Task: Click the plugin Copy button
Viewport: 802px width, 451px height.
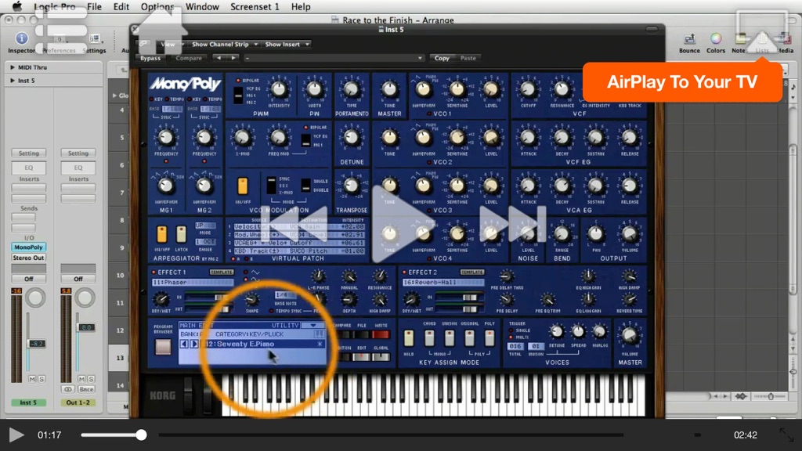Action: (442, 58)
